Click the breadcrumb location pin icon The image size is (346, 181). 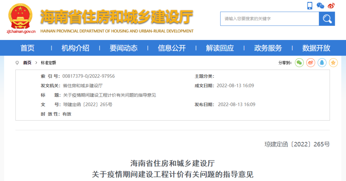[17, 63]
